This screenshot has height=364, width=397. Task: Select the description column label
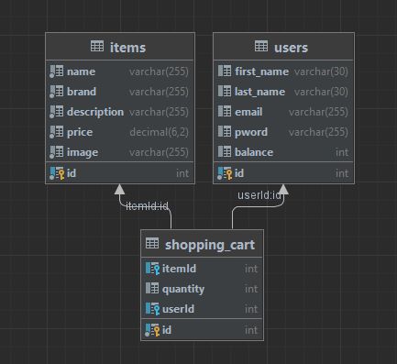[x=95, y=112]
